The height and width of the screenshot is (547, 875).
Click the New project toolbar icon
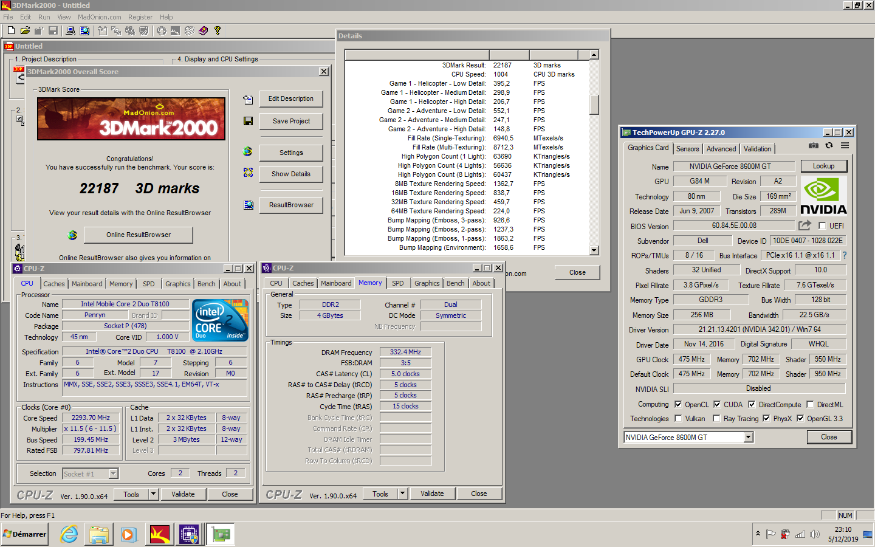[11, 30]
